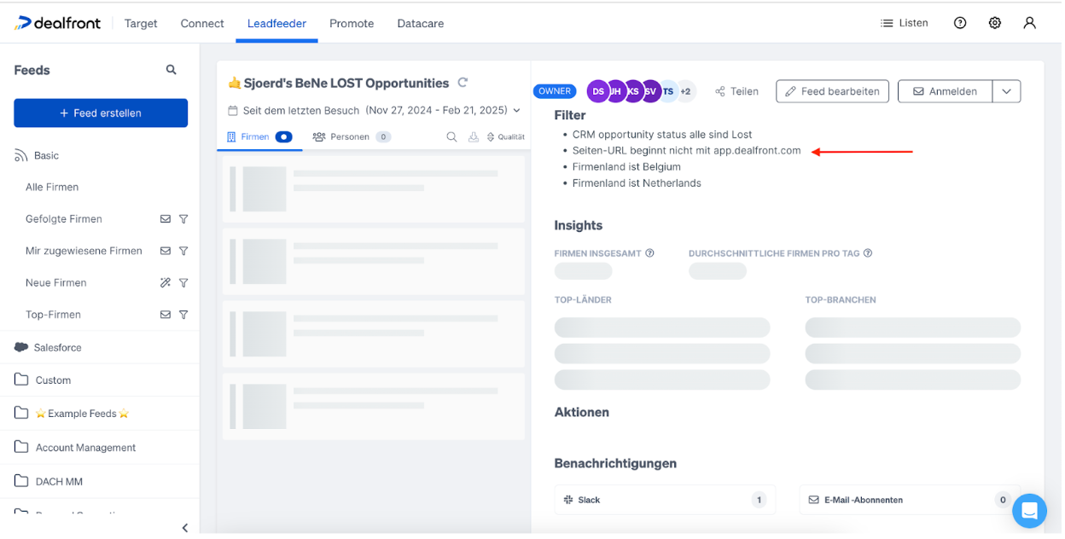Show the +2 more owners badge
Viewport: 1065px width, 539px height.
(x=686, y=91)
